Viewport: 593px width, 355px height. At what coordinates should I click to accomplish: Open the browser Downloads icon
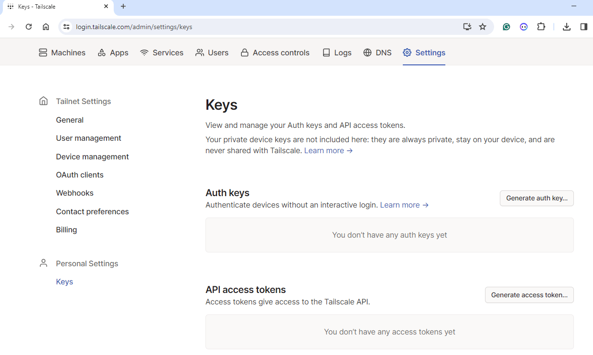pos(567,27)
